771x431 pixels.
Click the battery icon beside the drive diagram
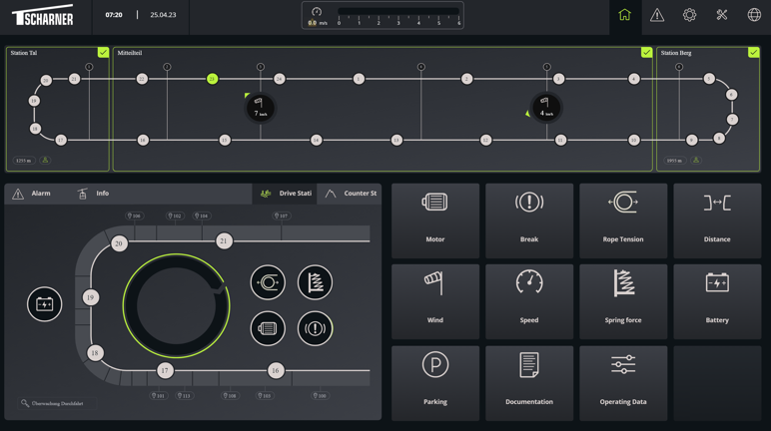pyautogui.click(x=45, y=304)
